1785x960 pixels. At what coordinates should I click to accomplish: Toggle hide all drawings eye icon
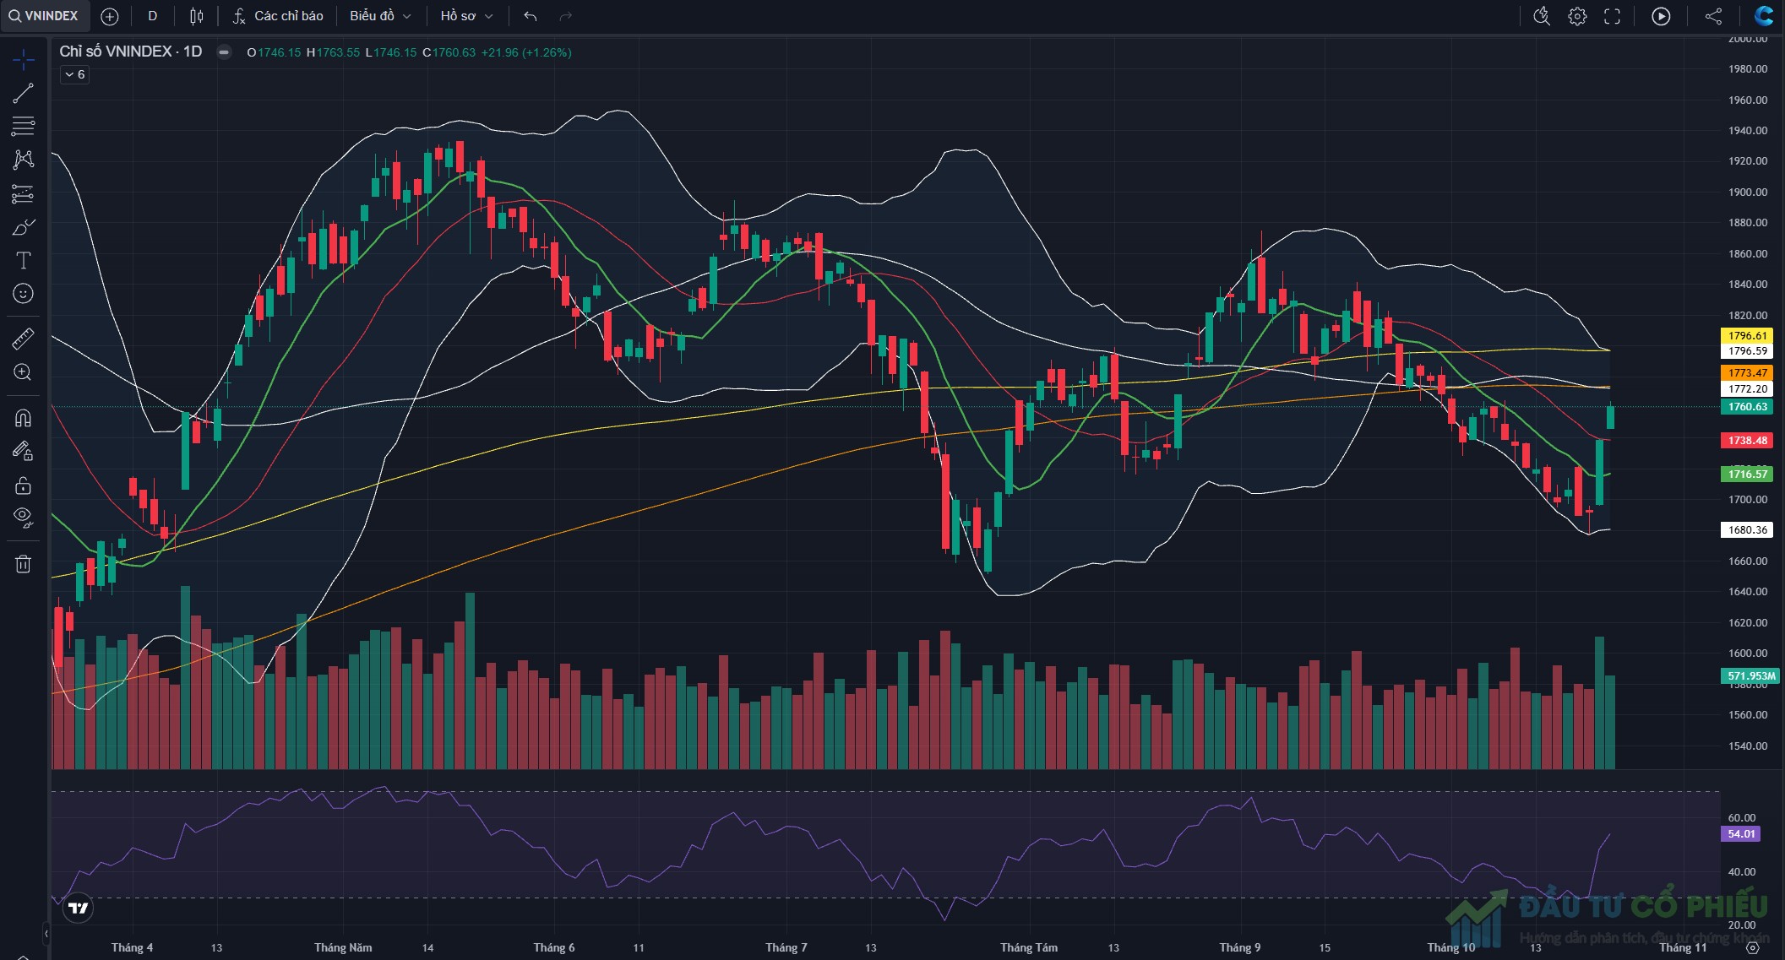coord(24,518)
